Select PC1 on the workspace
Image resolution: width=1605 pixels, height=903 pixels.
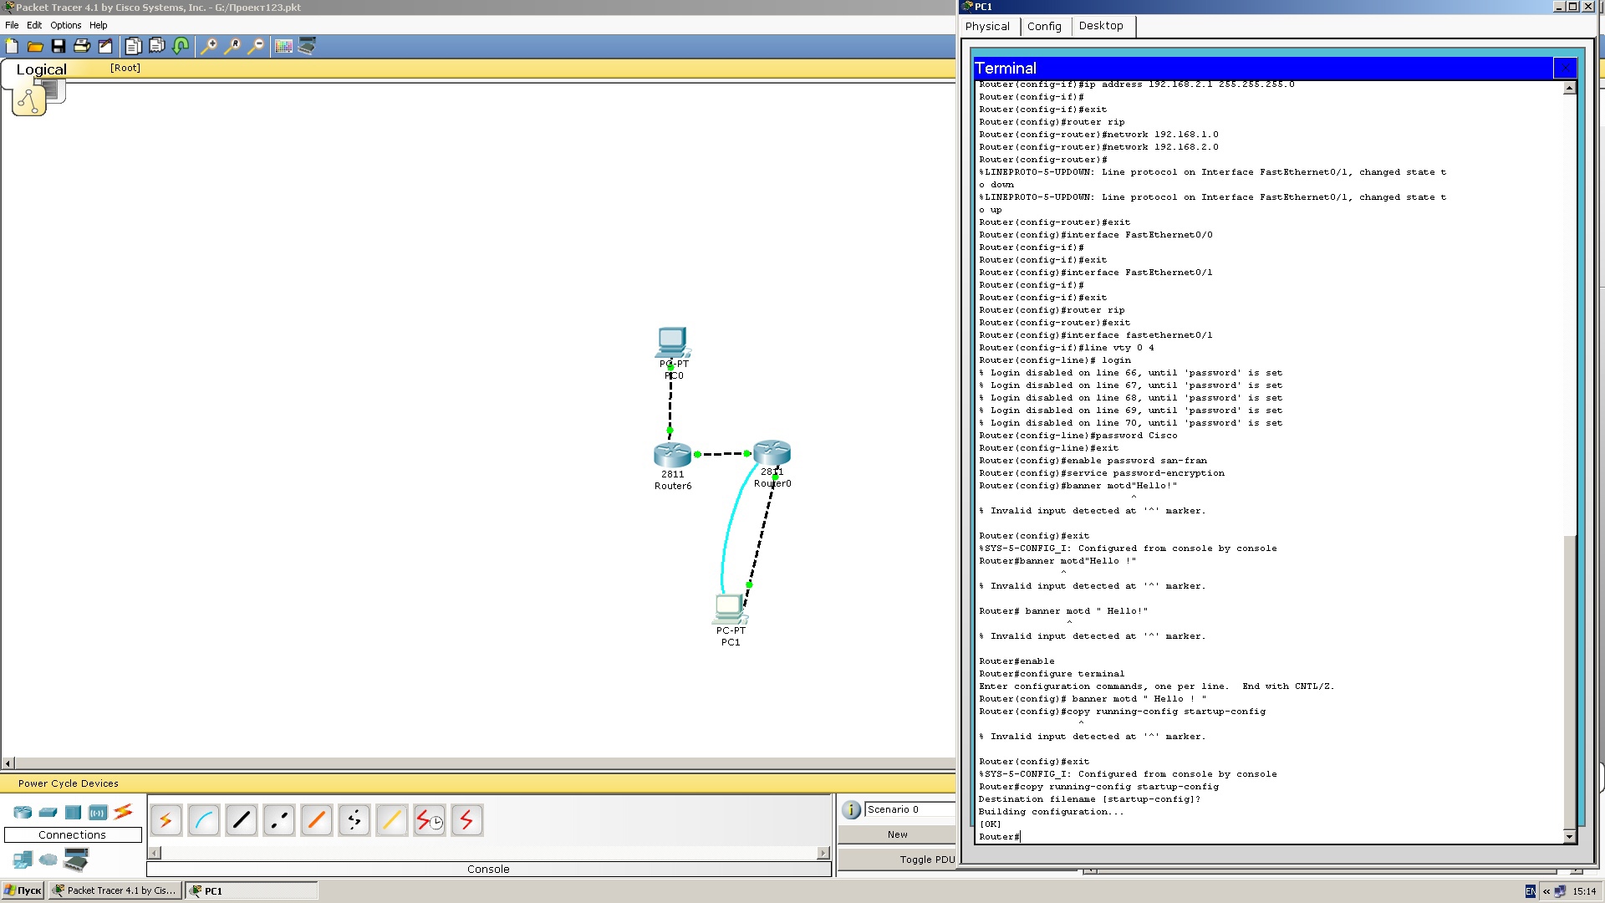pos(730,609)
